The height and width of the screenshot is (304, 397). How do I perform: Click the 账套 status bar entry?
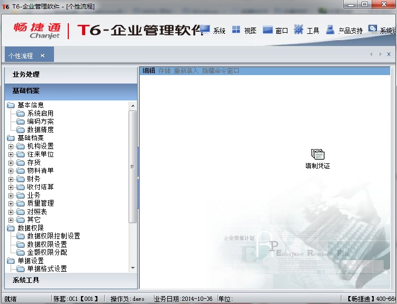click(76, 299)
